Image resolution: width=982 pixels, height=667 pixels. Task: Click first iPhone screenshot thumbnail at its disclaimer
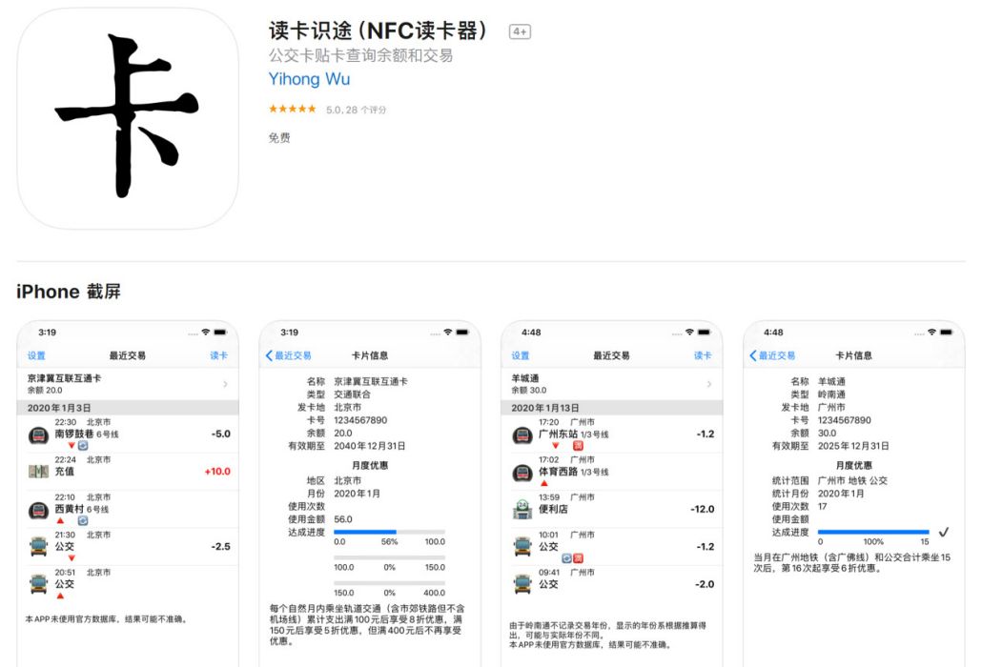click(106, 619)
